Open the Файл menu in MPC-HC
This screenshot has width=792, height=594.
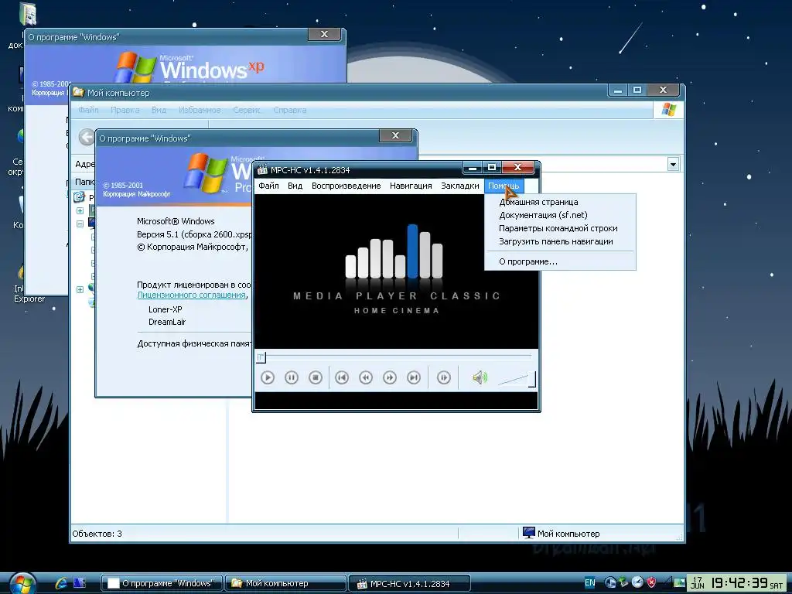pyautogui.click(x=268, y=186)
